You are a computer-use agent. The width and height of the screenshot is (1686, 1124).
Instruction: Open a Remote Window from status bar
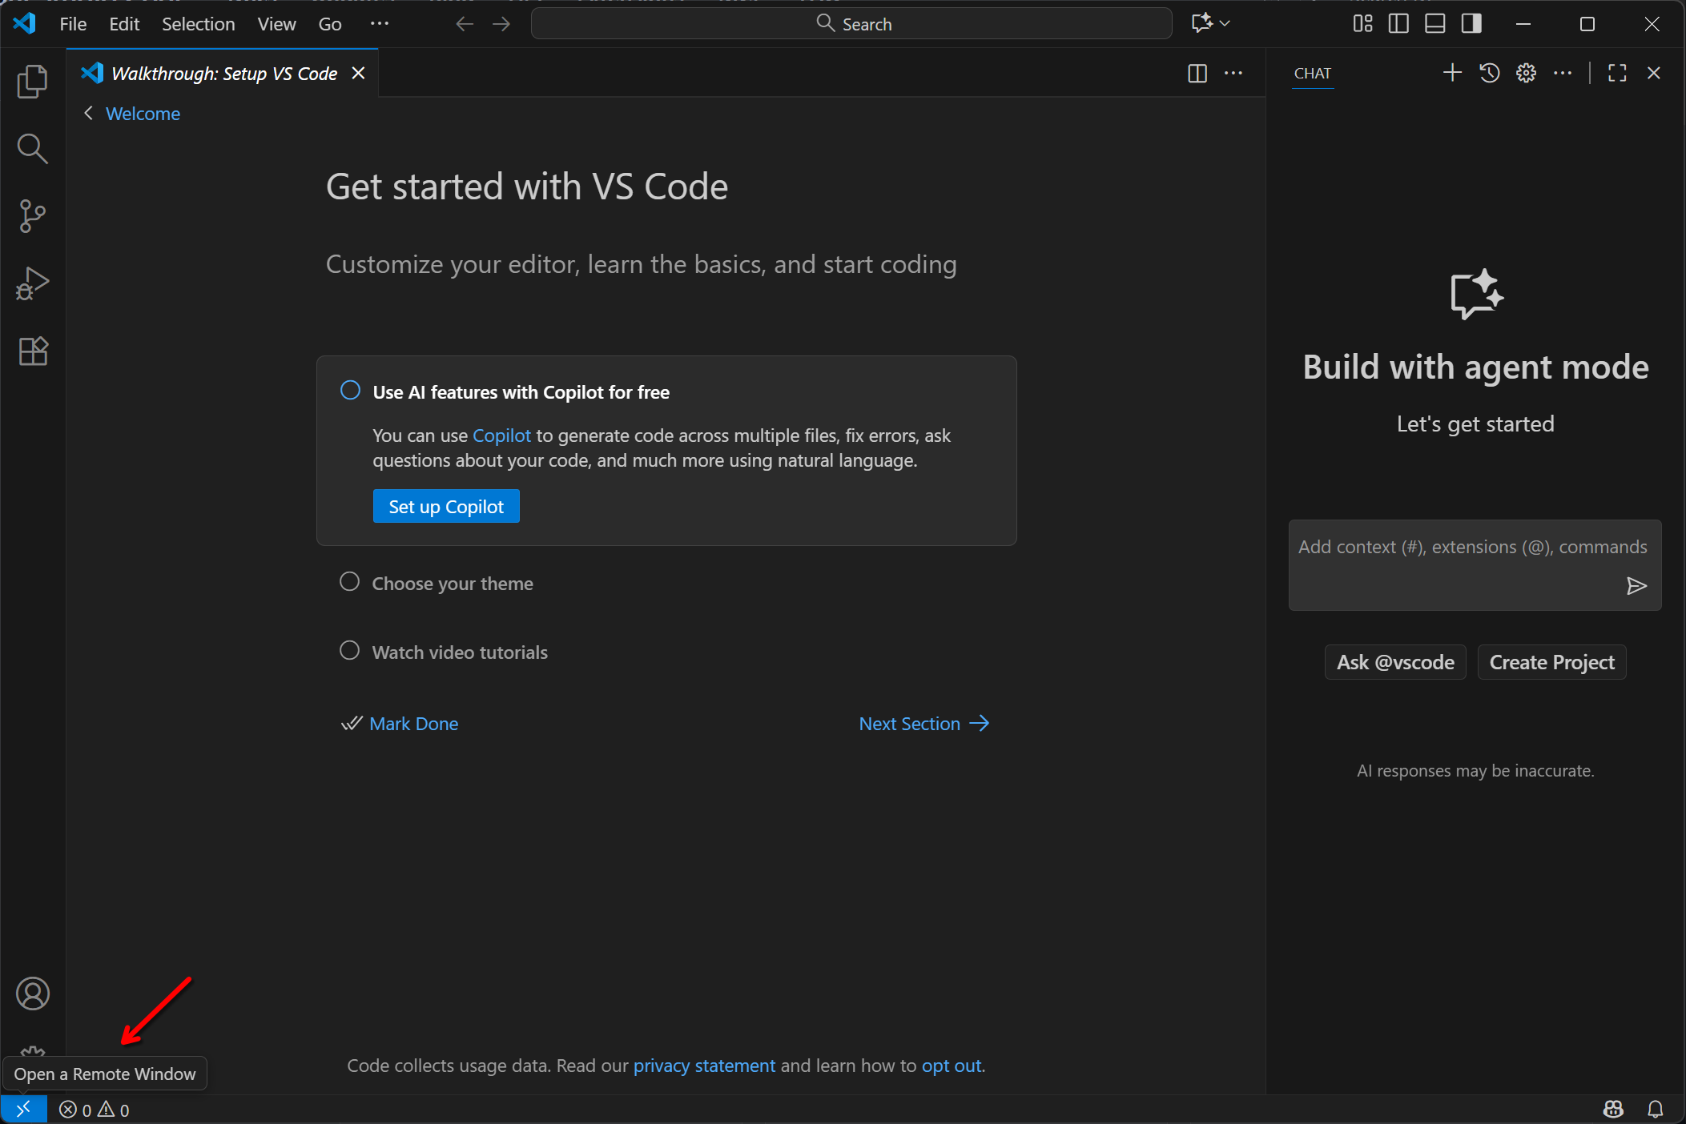click(23, 1109)
